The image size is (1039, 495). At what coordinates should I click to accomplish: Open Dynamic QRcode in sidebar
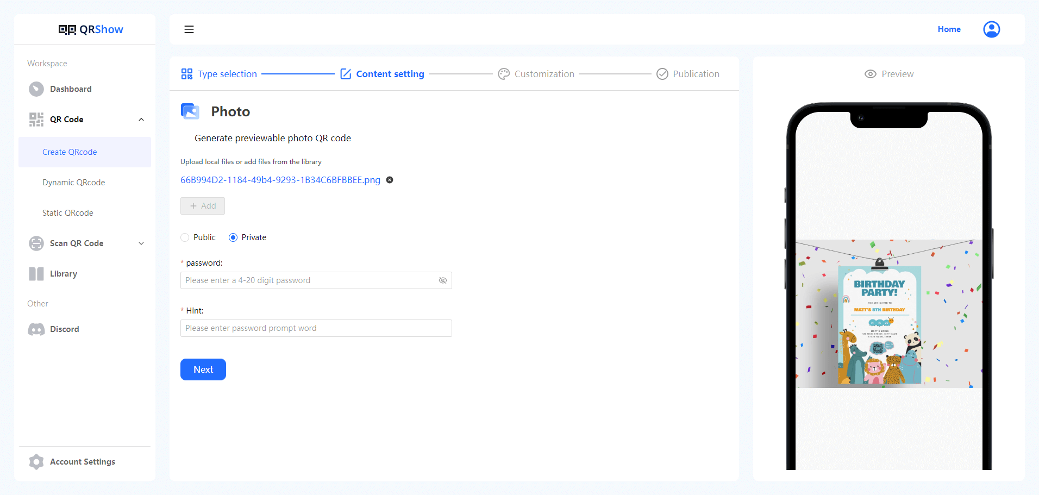coord(74,183)
